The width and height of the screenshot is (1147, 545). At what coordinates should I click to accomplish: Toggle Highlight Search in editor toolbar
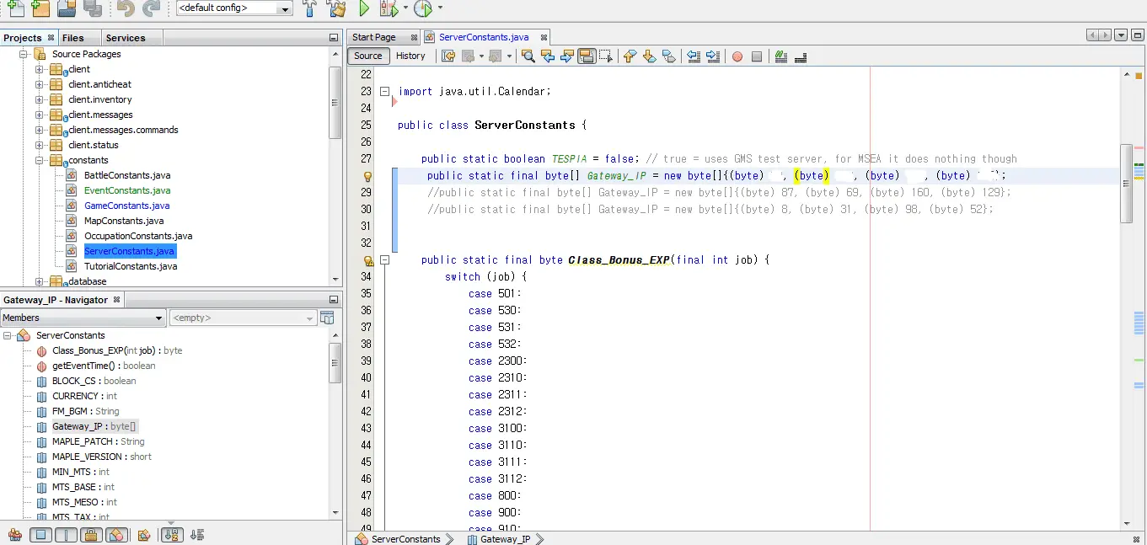[587, 56]
